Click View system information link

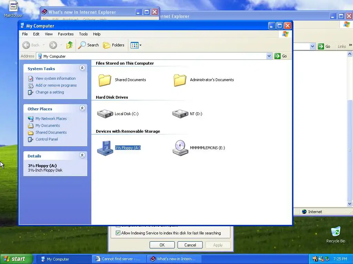[x=56, y=78]
